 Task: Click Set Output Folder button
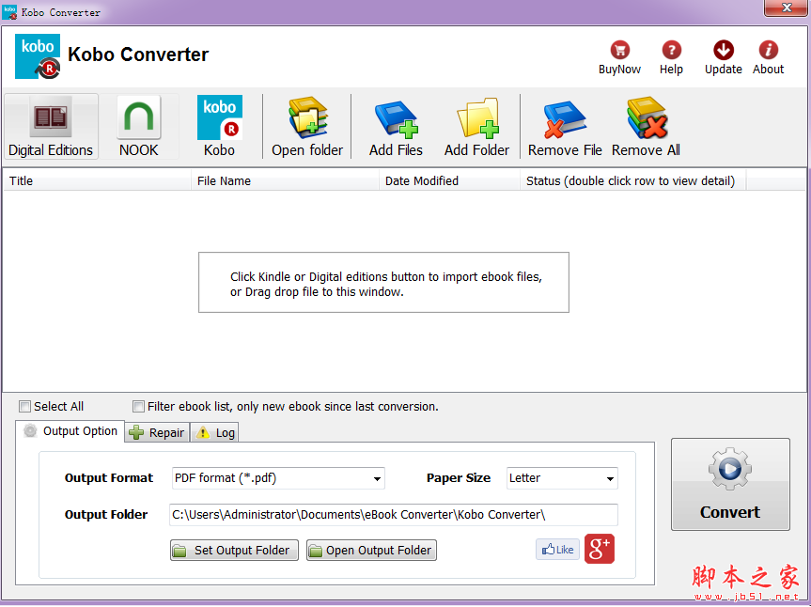[234, 550]
